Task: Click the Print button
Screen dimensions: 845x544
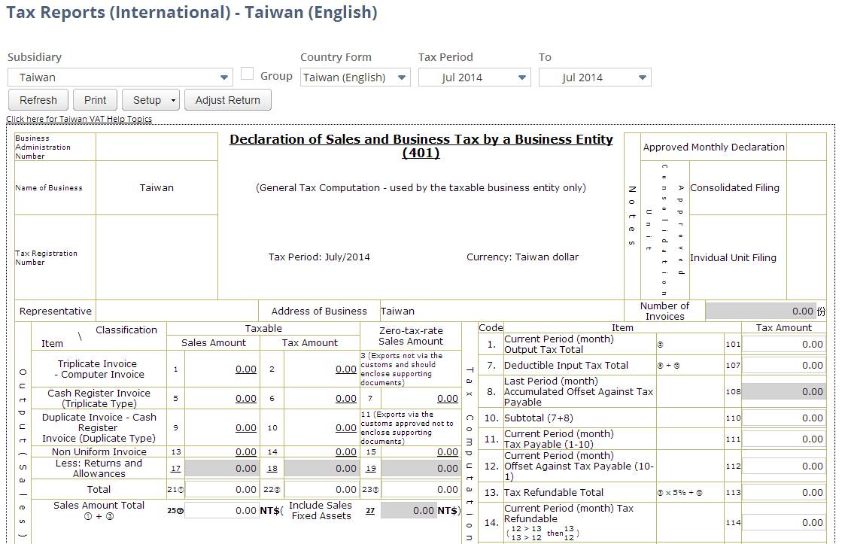Action: tap(94, 99)
